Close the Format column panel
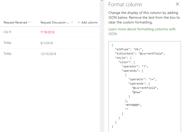183x132 pixels. (177, 4)
